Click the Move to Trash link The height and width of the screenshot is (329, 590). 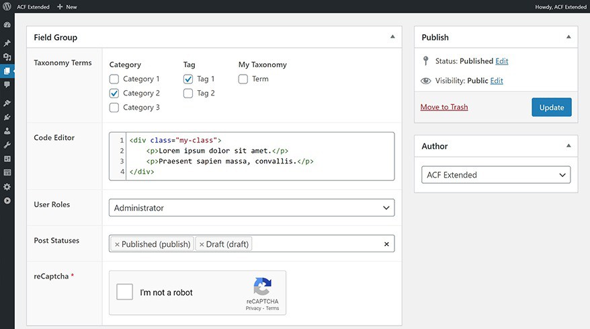pyautogui.click(x=444, y=107)
